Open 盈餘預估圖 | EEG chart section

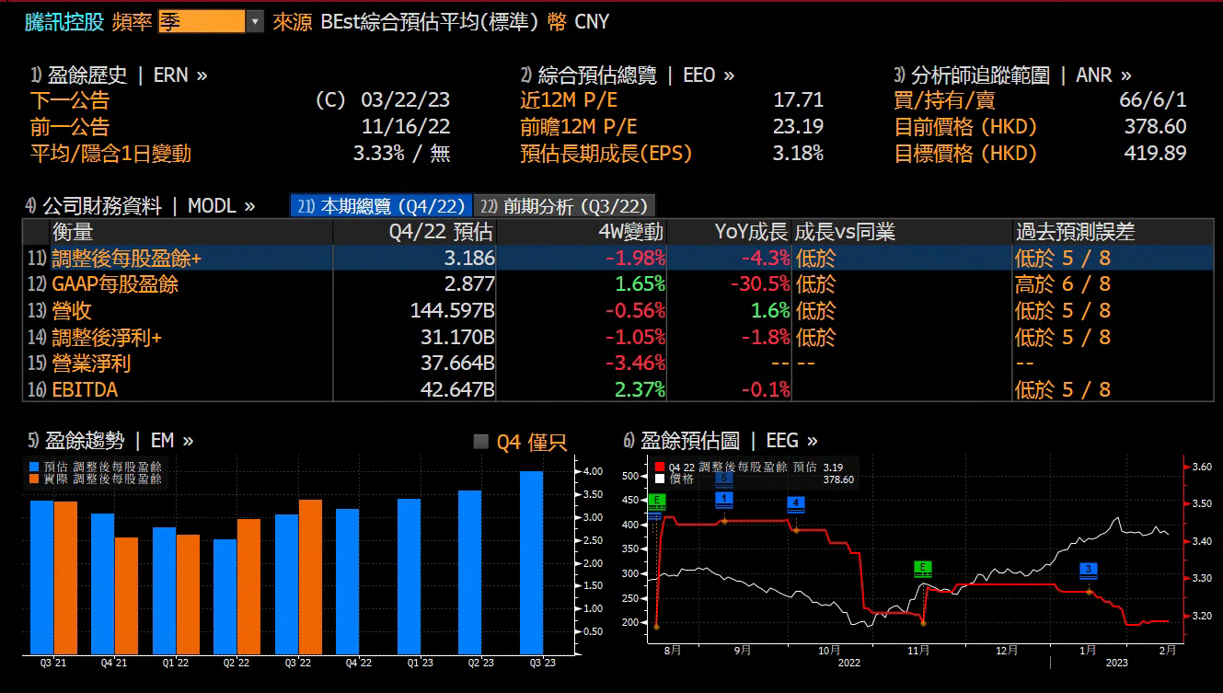click(x=721, y=441)
